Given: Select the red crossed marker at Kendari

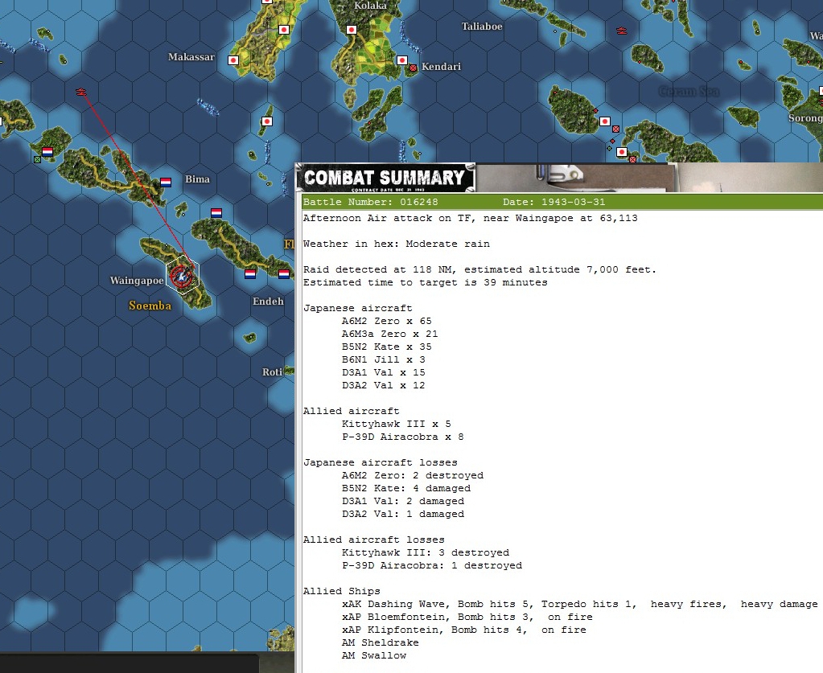Looking at the screenshot, I should 414,68.
